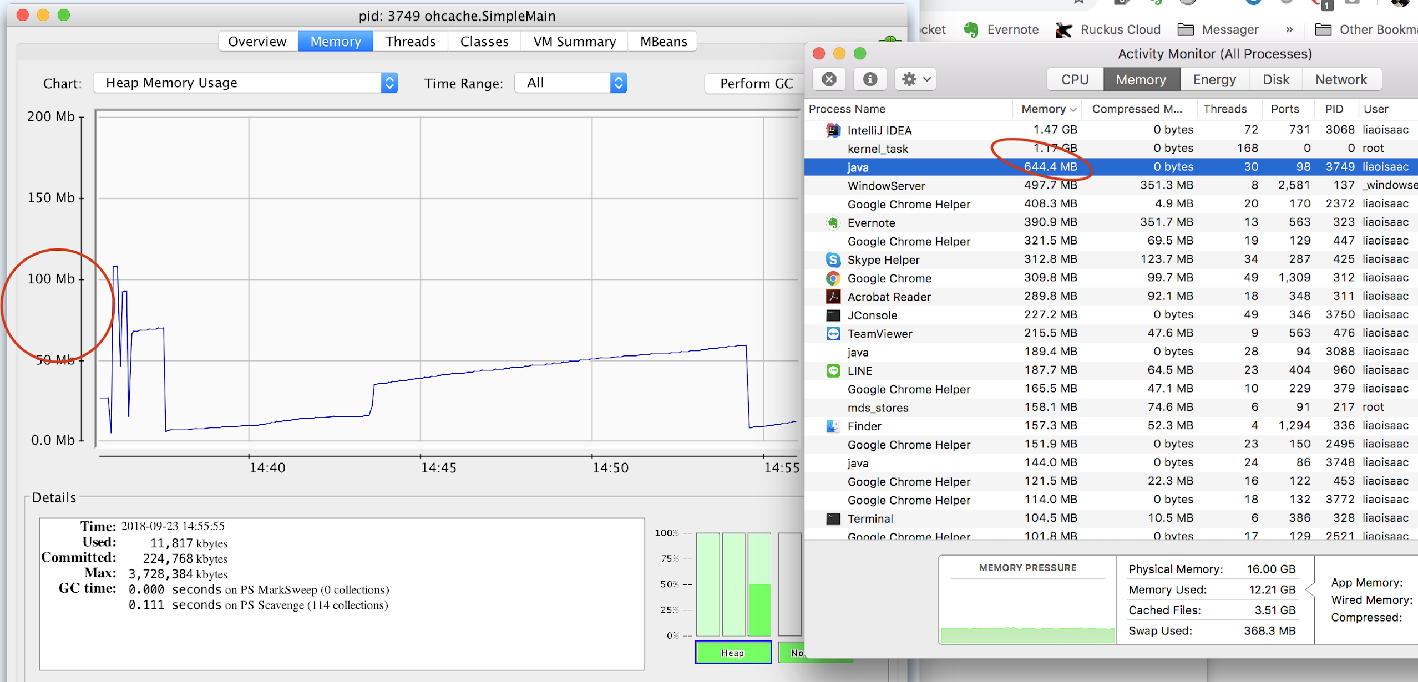The height and width of the screenshot is (682, 1418).
Task: Switch Activity Monitor to CPU tab
Action: click(x=1075, y=79)
